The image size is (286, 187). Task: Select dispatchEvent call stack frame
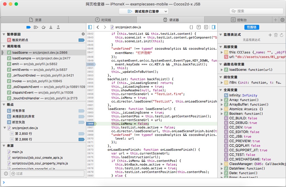click(43, 93)
